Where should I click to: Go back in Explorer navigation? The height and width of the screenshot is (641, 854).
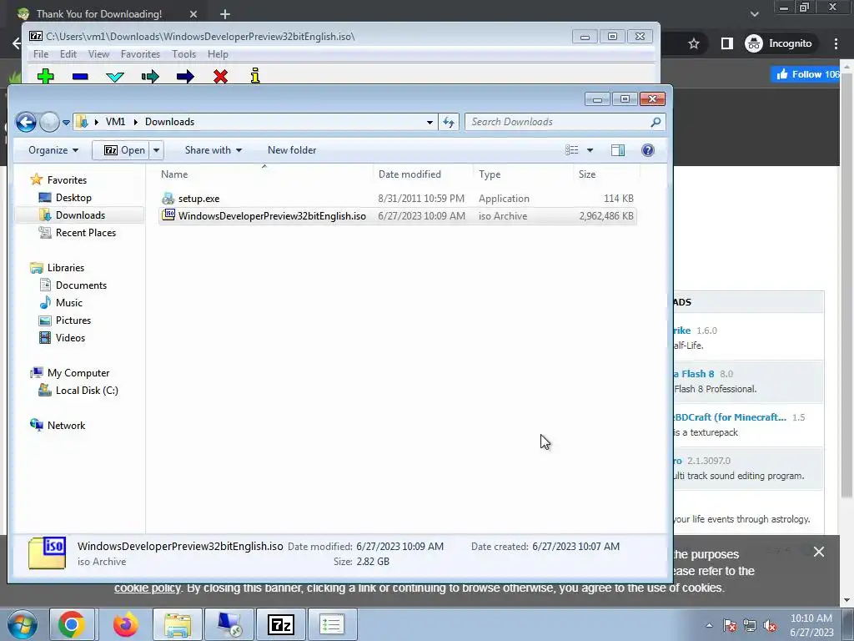[x=26, y=122]
